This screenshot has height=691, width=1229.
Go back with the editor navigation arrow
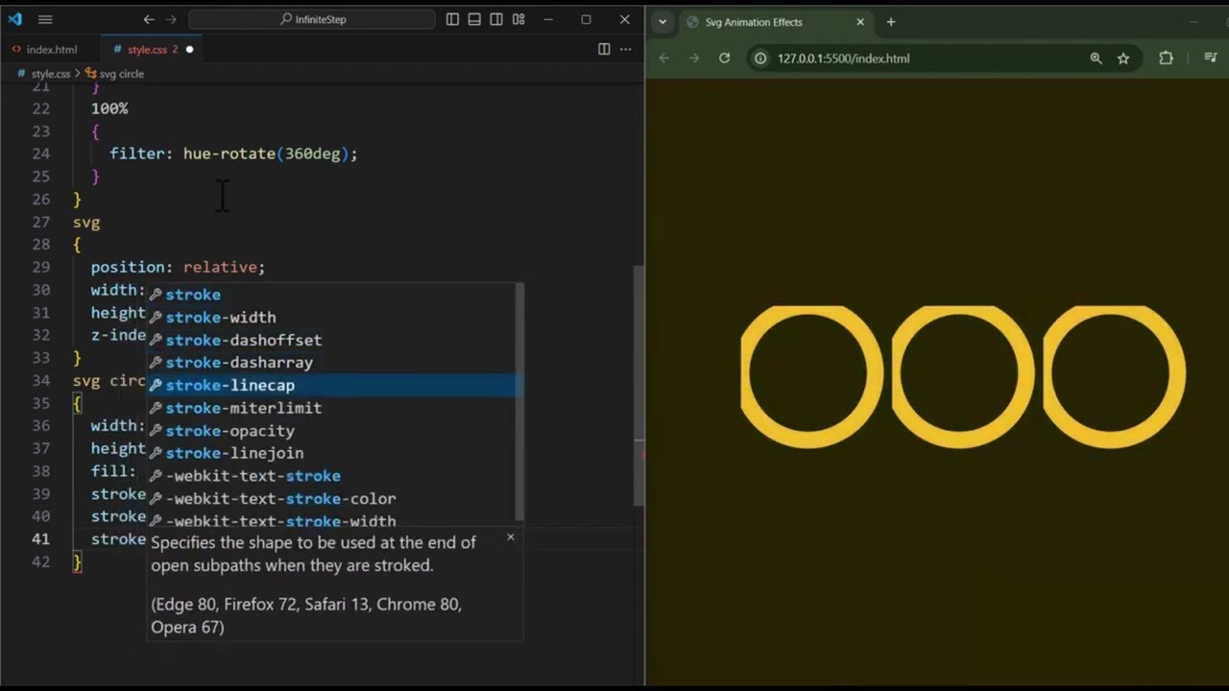pos(148,19)
